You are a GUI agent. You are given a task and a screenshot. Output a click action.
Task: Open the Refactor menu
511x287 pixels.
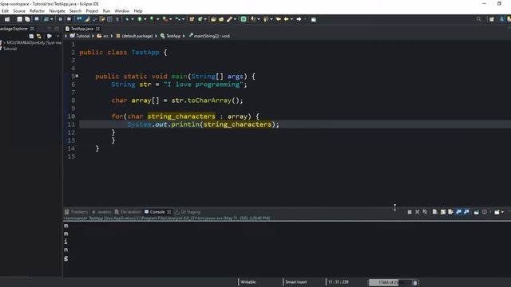pyautogui.click(x=37, y=11)
